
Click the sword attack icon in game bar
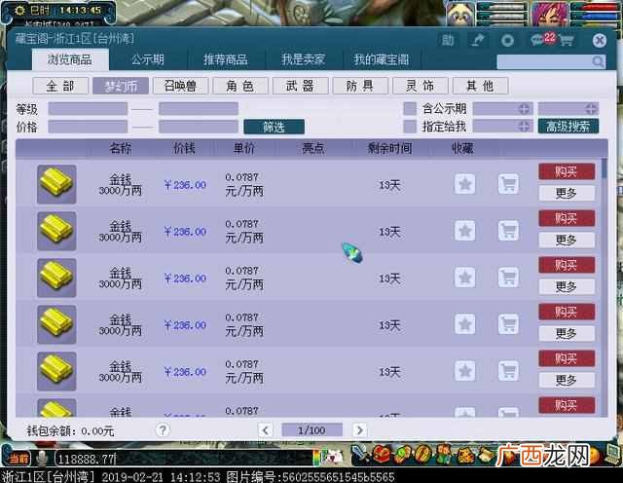tap(359, 455)
